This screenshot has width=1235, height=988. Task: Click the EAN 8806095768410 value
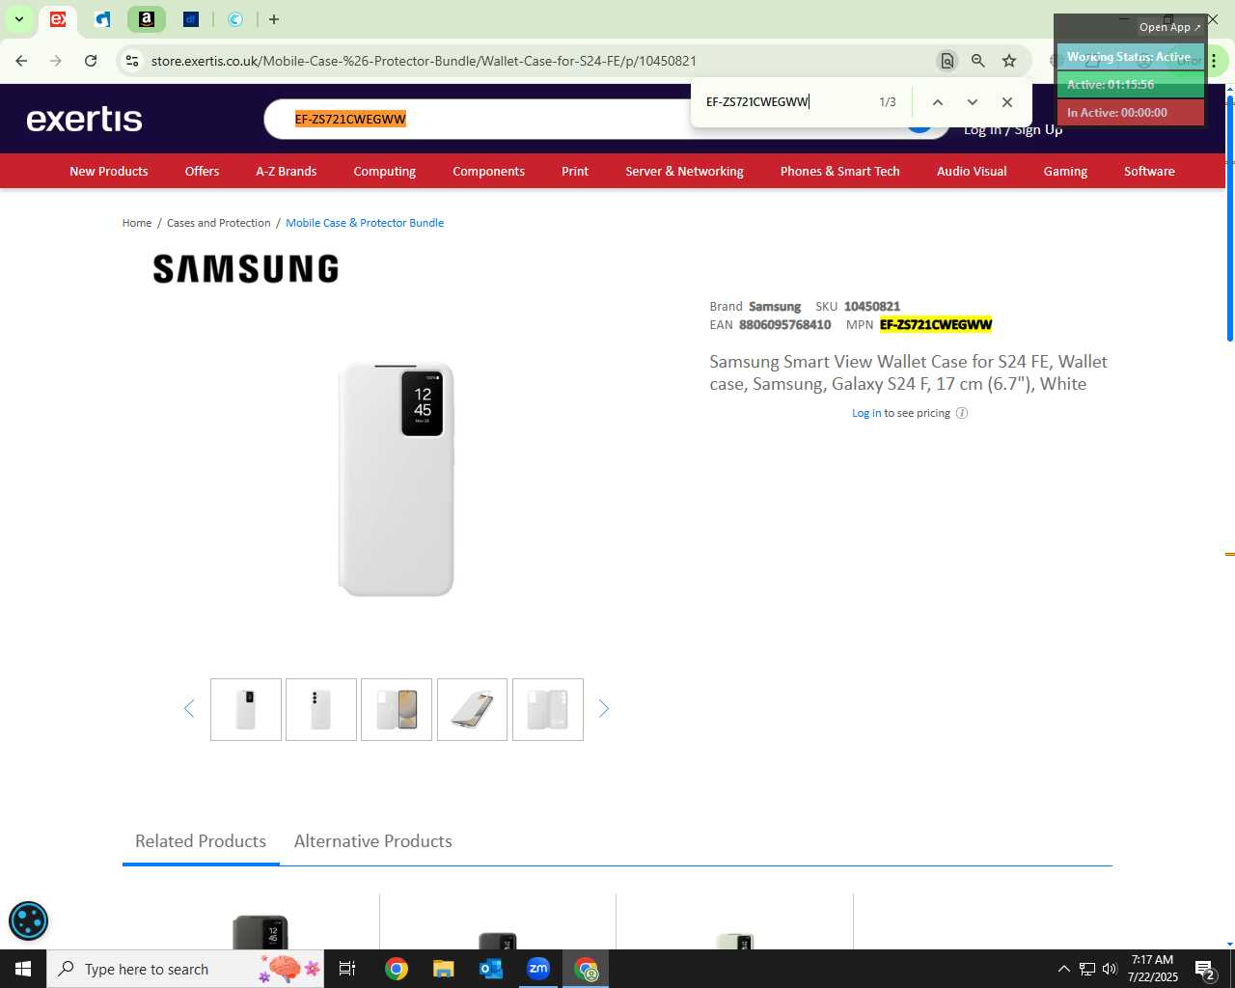pyautogui.click(x=785, y=325)
